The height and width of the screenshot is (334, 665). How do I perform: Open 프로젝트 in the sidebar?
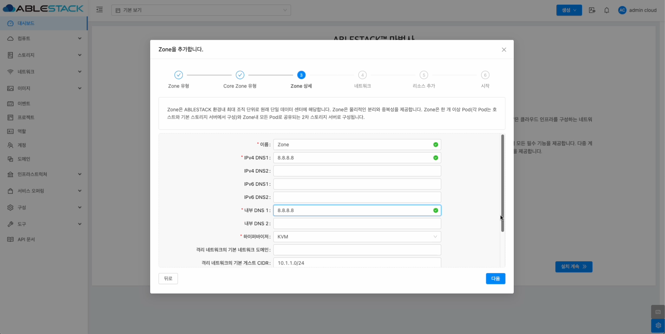pyautogui.click(x=26, y=117)
